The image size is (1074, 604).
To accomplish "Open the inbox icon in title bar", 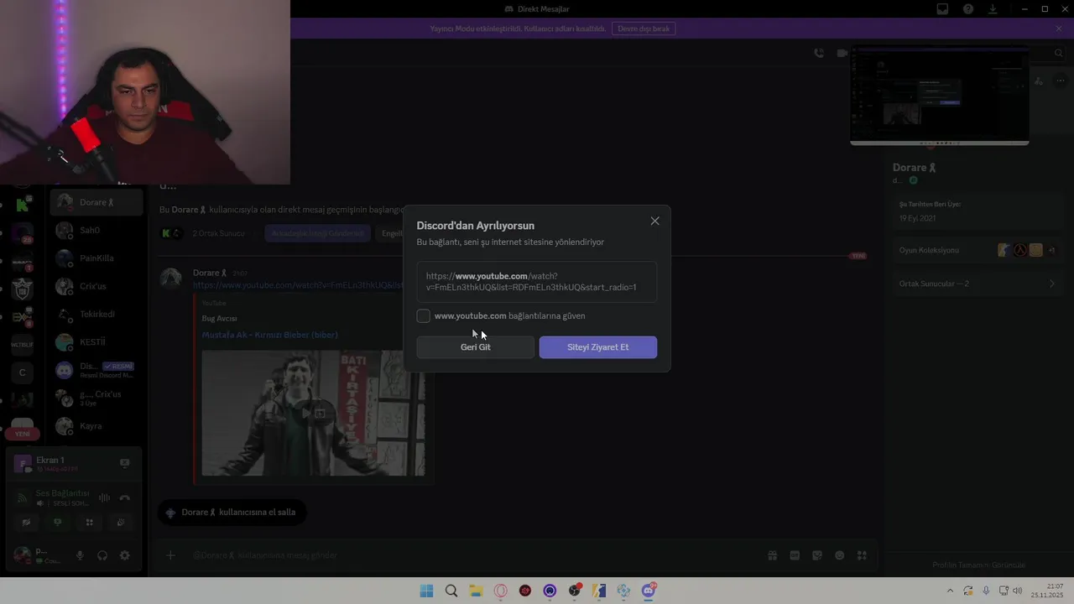I will [x=942, y=9].
